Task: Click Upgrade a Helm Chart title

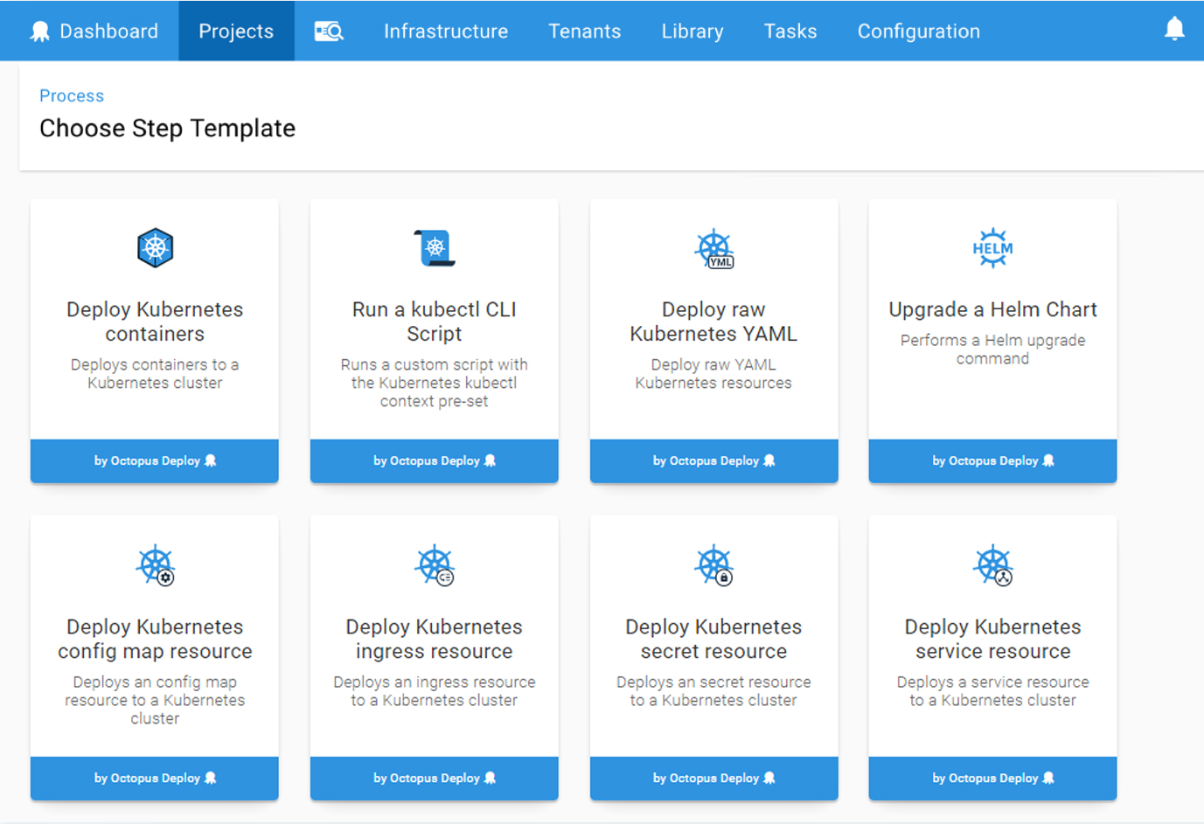Action: coord(992,309)
